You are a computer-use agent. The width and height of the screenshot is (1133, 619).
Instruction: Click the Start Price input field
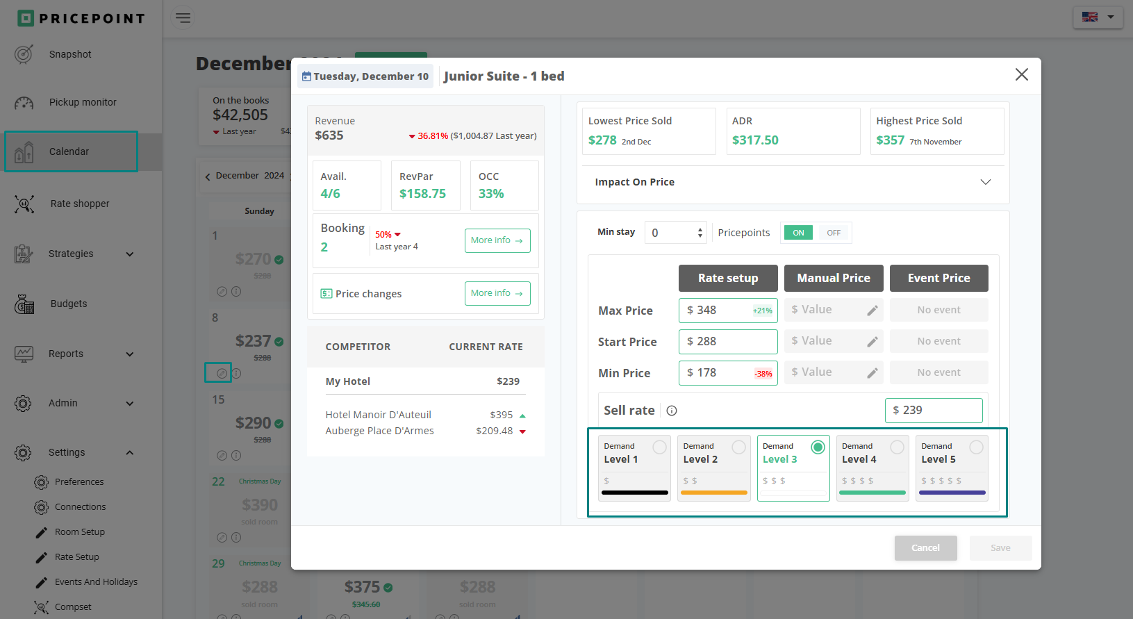tap(727, 342)
